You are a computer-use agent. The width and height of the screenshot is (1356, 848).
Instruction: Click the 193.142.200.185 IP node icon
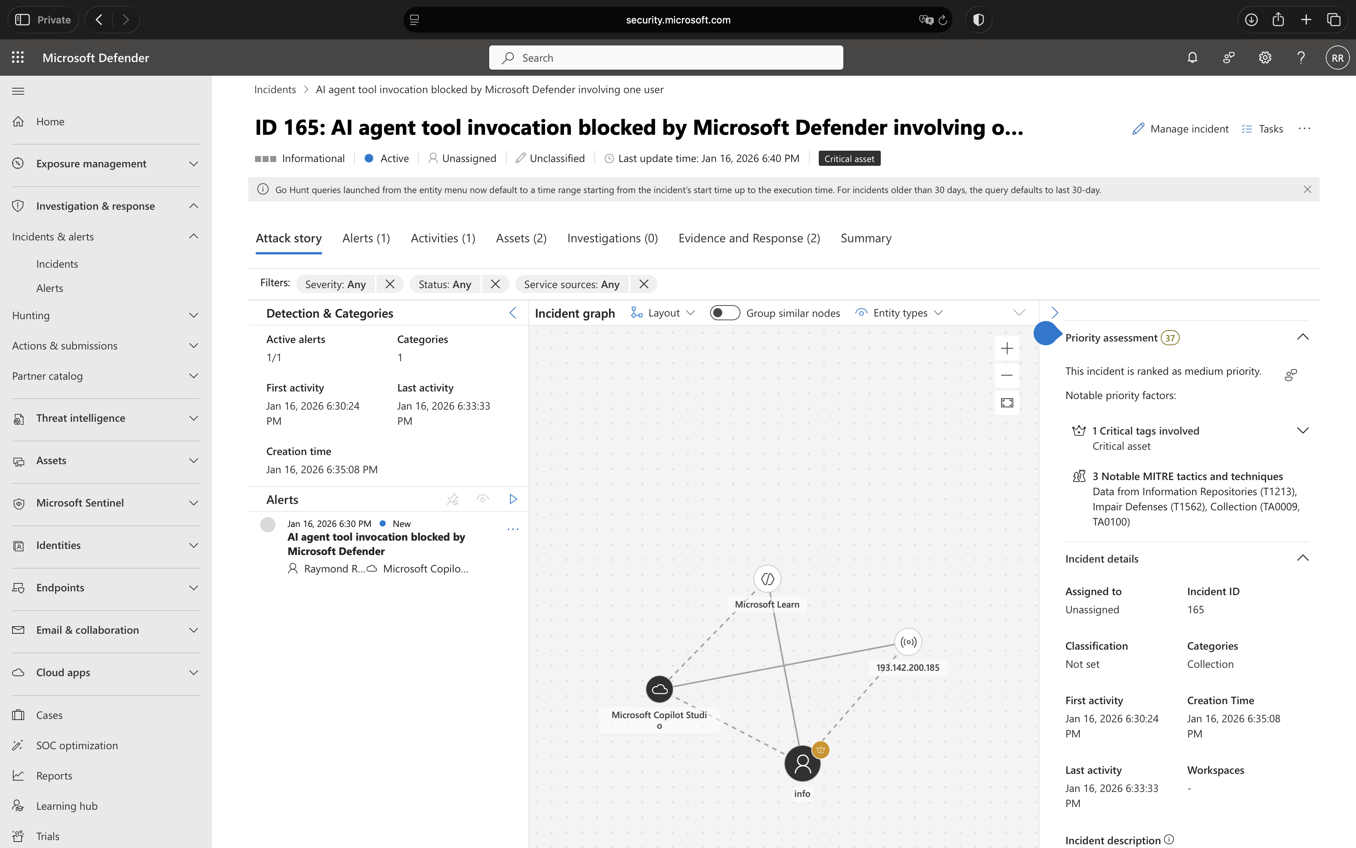pos(908,642)
